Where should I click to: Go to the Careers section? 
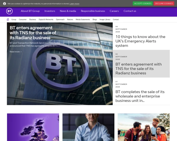pos(114,11)
